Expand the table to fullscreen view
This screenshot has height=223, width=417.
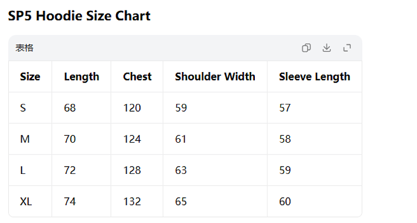(347, 48)
